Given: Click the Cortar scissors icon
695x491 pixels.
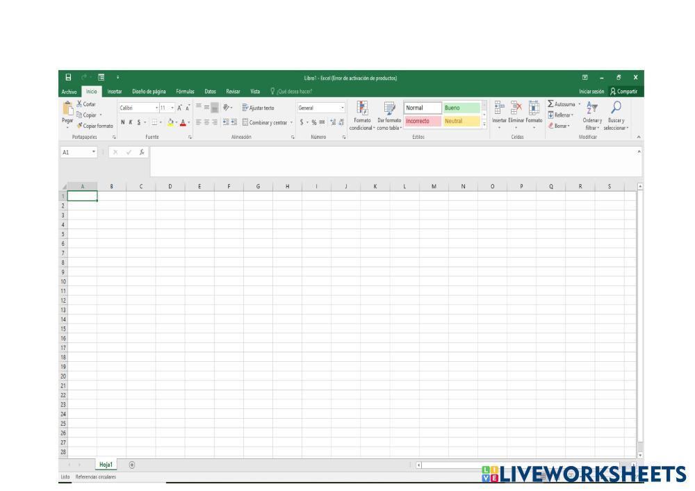Looking at the screenshot, I should [79, 104].
